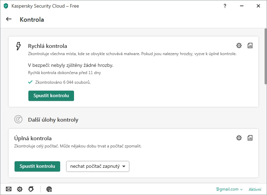Open the Úplná kontrola report icon
This screenshot has width=267, height=195.
250,138
